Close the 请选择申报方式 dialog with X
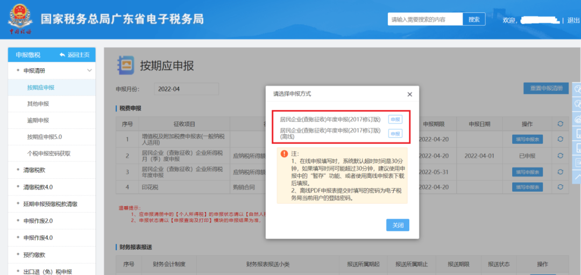581x275 pixels. (409, 95)
